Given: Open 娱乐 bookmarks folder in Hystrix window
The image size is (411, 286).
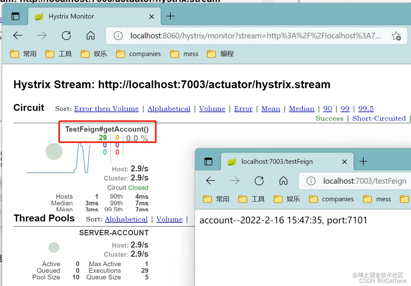Looking at the screenshot, I should (94, 54).
